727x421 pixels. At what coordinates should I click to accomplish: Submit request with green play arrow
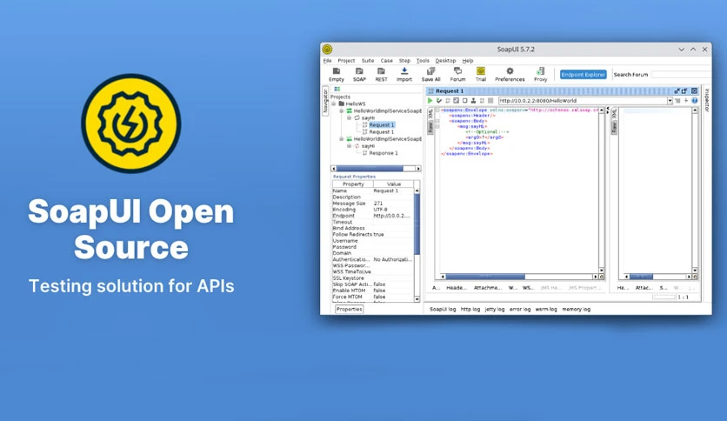[430, 101]
